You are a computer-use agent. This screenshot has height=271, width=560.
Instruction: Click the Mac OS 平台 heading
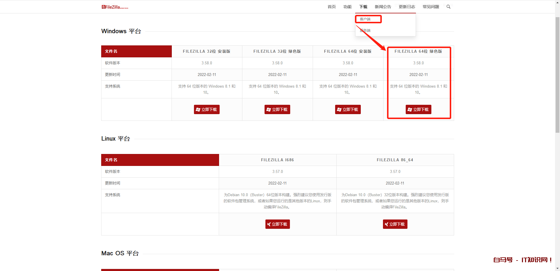120,253
